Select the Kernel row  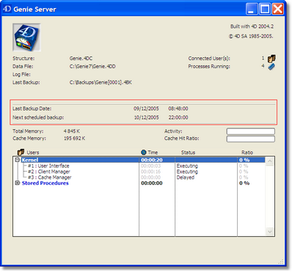pos(139,160)
